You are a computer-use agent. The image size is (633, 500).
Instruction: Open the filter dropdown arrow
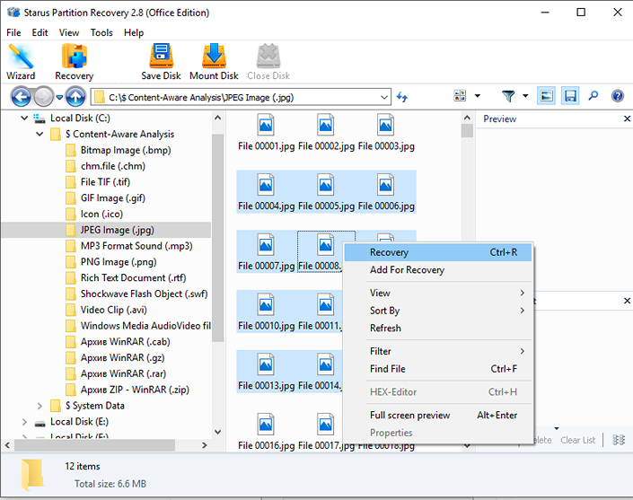point(525,96)
